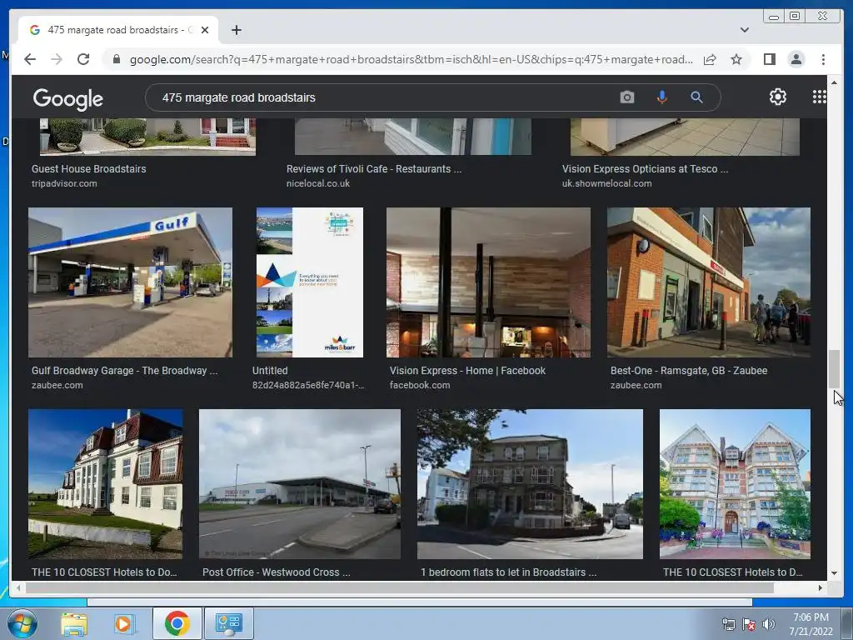853x640 pixels.
Task: Submit search with magnifier icon
Action: coord(696,97)
